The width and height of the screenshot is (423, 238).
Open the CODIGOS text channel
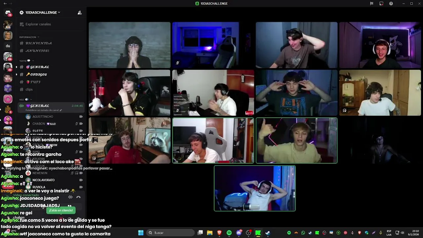(51, 75)
